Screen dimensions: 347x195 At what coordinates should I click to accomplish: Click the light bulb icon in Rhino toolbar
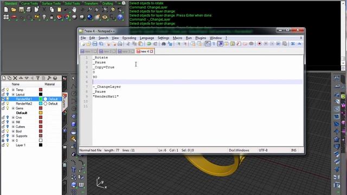coord(44,17)
